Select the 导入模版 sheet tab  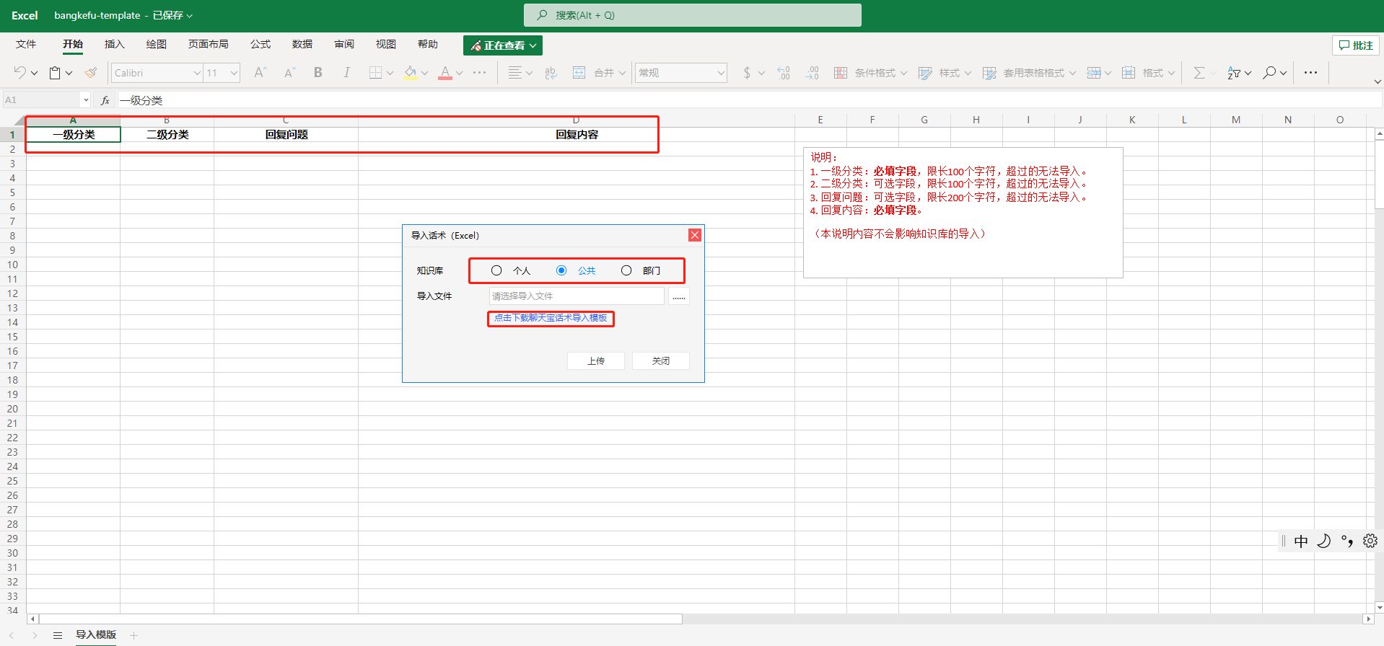(96, 634)
